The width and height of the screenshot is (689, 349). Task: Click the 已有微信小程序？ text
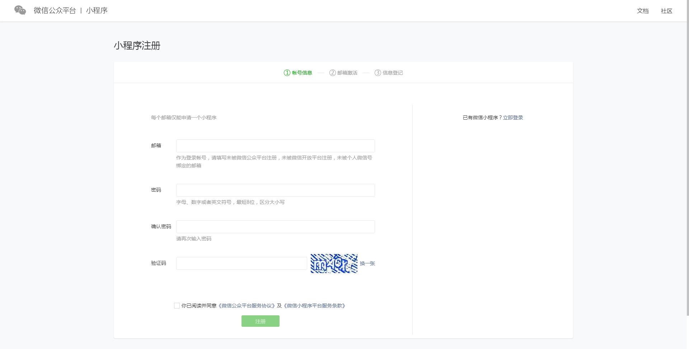pyautogui.click(x=482, y=118)
